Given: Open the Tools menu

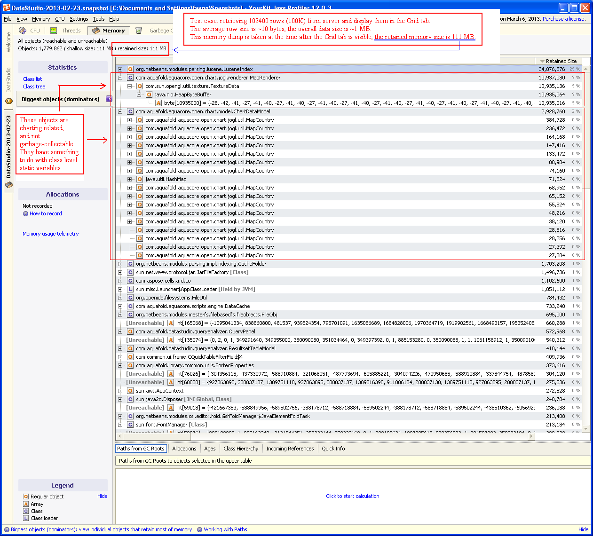Looking at the screenshot, I should click(x=99, y=19).
